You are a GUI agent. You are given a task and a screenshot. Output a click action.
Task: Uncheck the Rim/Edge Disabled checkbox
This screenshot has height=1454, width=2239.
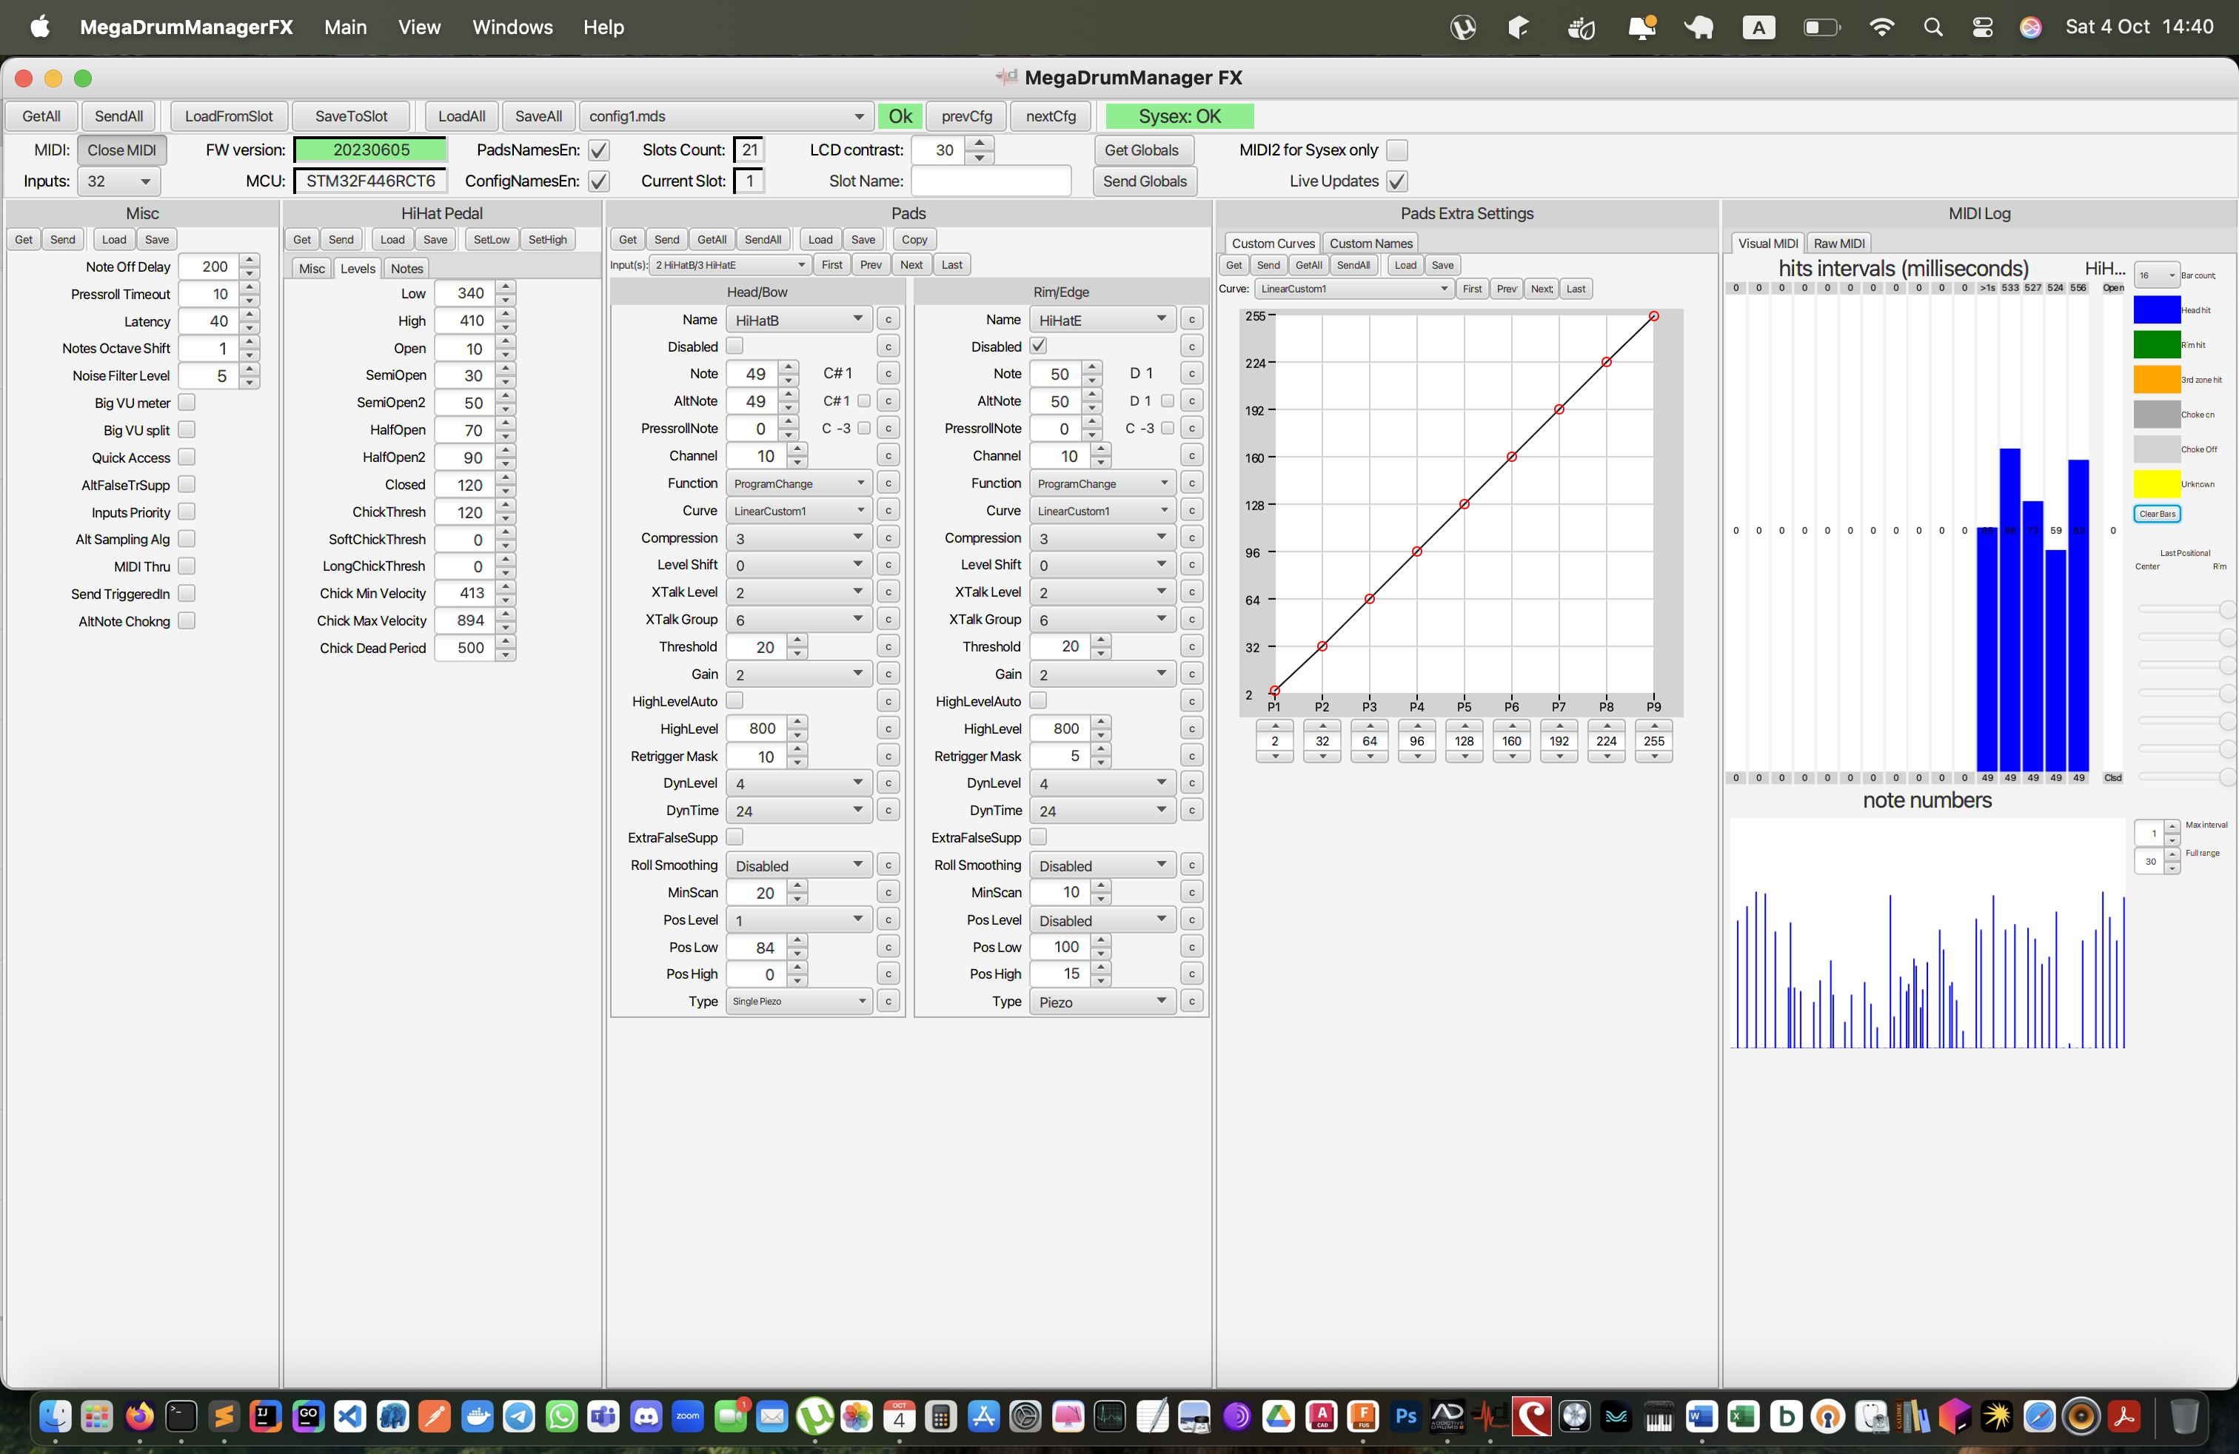click(x=1039, y=346)
